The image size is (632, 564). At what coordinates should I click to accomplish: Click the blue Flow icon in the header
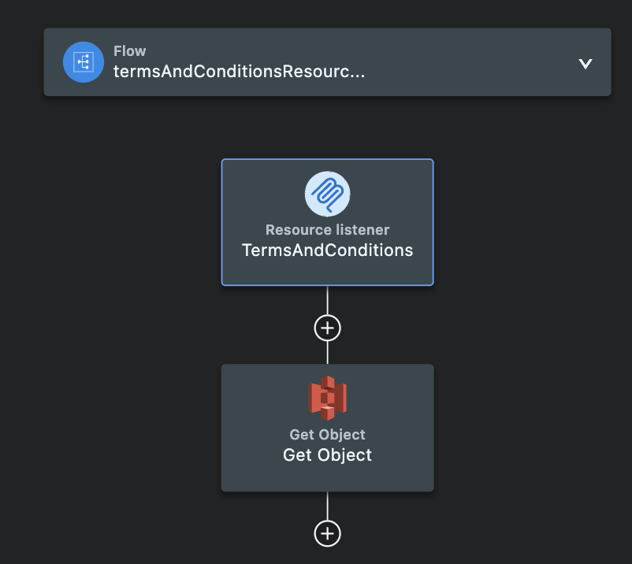click(x=84, y=62)
